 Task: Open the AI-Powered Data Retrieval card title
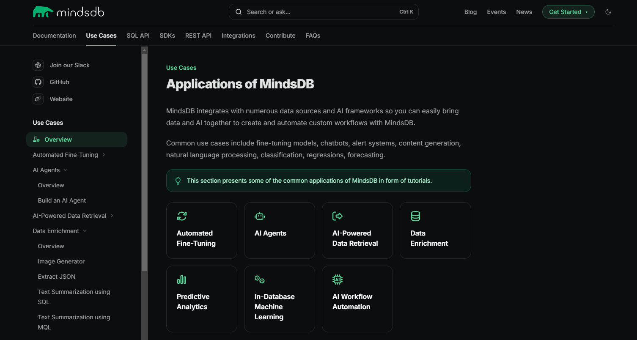point(355,238)
